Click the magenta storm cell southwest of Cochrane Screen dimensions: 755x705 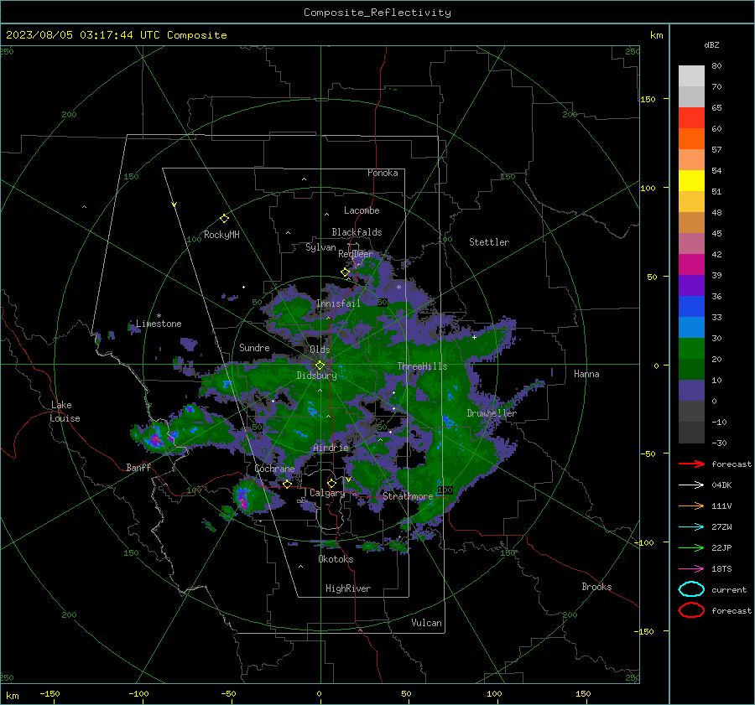click(242, 502)
